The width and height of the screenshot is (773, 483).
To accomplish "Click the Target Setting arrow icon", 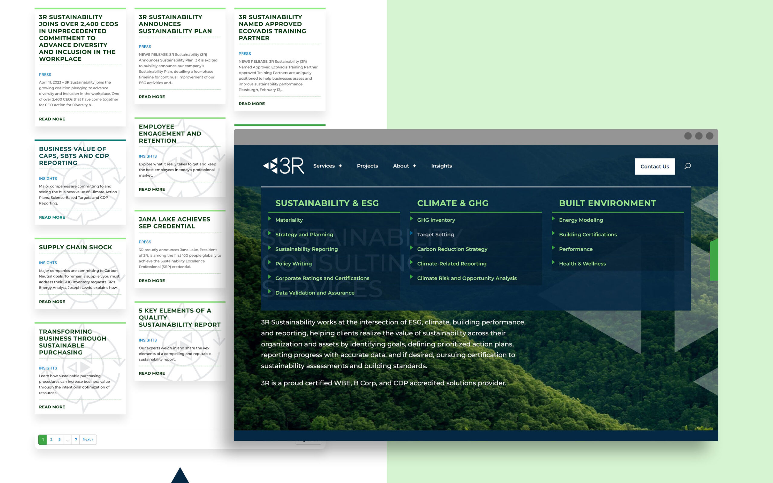I will pyautogui.click(x=412, y=234).
